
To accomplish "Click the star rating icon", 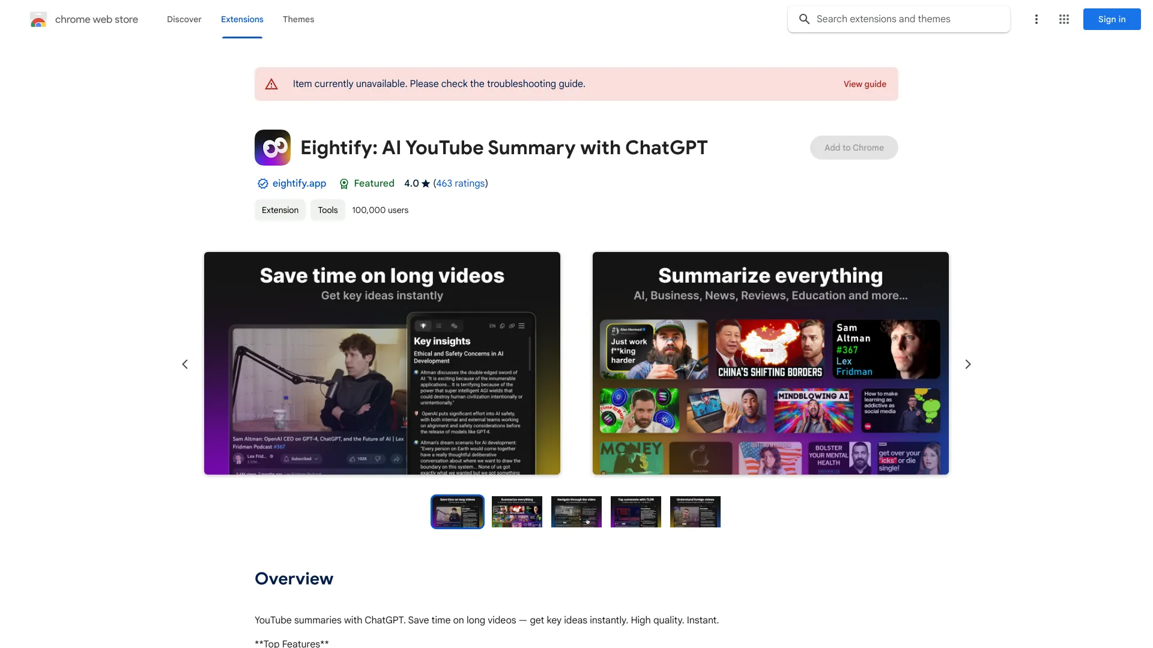I will [425, 184].
